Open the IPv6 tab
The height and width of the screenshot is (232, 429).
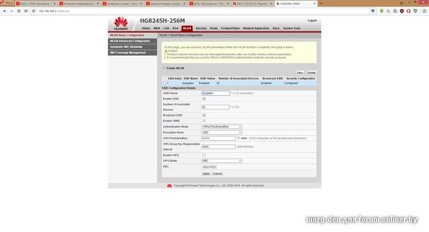175,28
